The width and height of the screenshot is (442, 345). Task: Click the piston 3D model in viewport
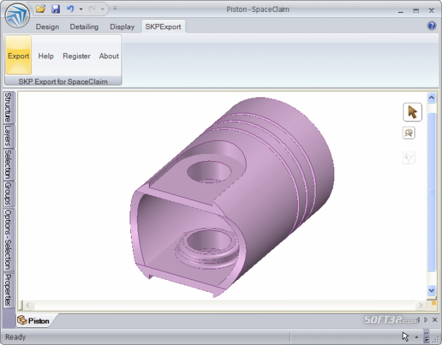point(232,197)
